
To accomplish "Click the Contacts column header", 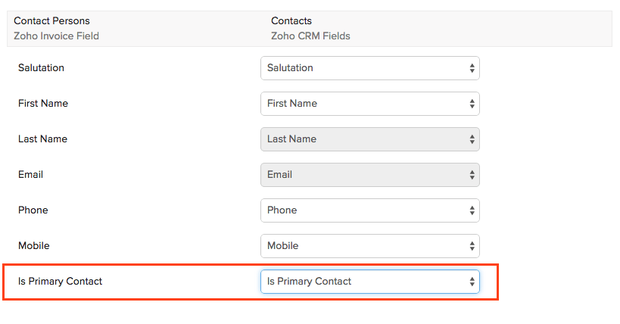I will (x=291, y=21).
